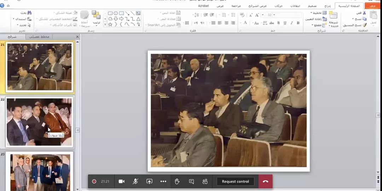Select slide 22 thumbnail

click(x=39, y=122)
